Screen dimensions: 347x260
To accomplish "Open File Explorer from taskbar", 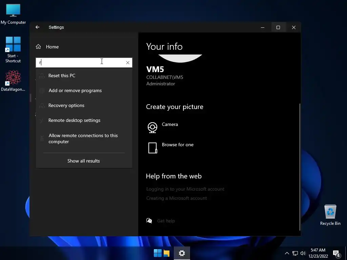I will [167, 253].
